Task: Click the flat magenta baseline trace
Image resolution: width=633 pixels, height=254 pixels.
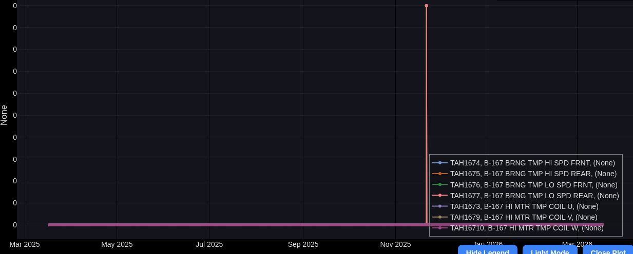Action: [231, 225]
